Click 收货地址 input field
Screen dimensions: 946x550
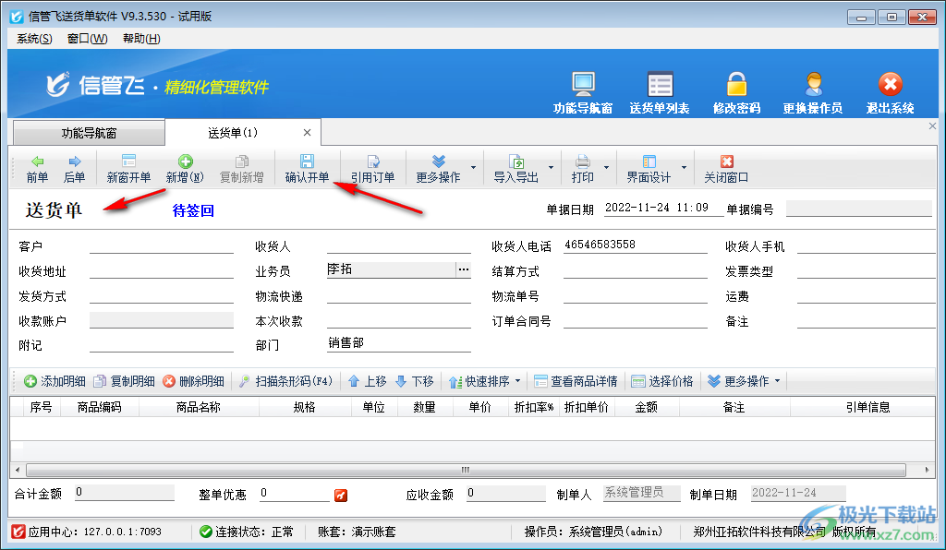[161, 270]
